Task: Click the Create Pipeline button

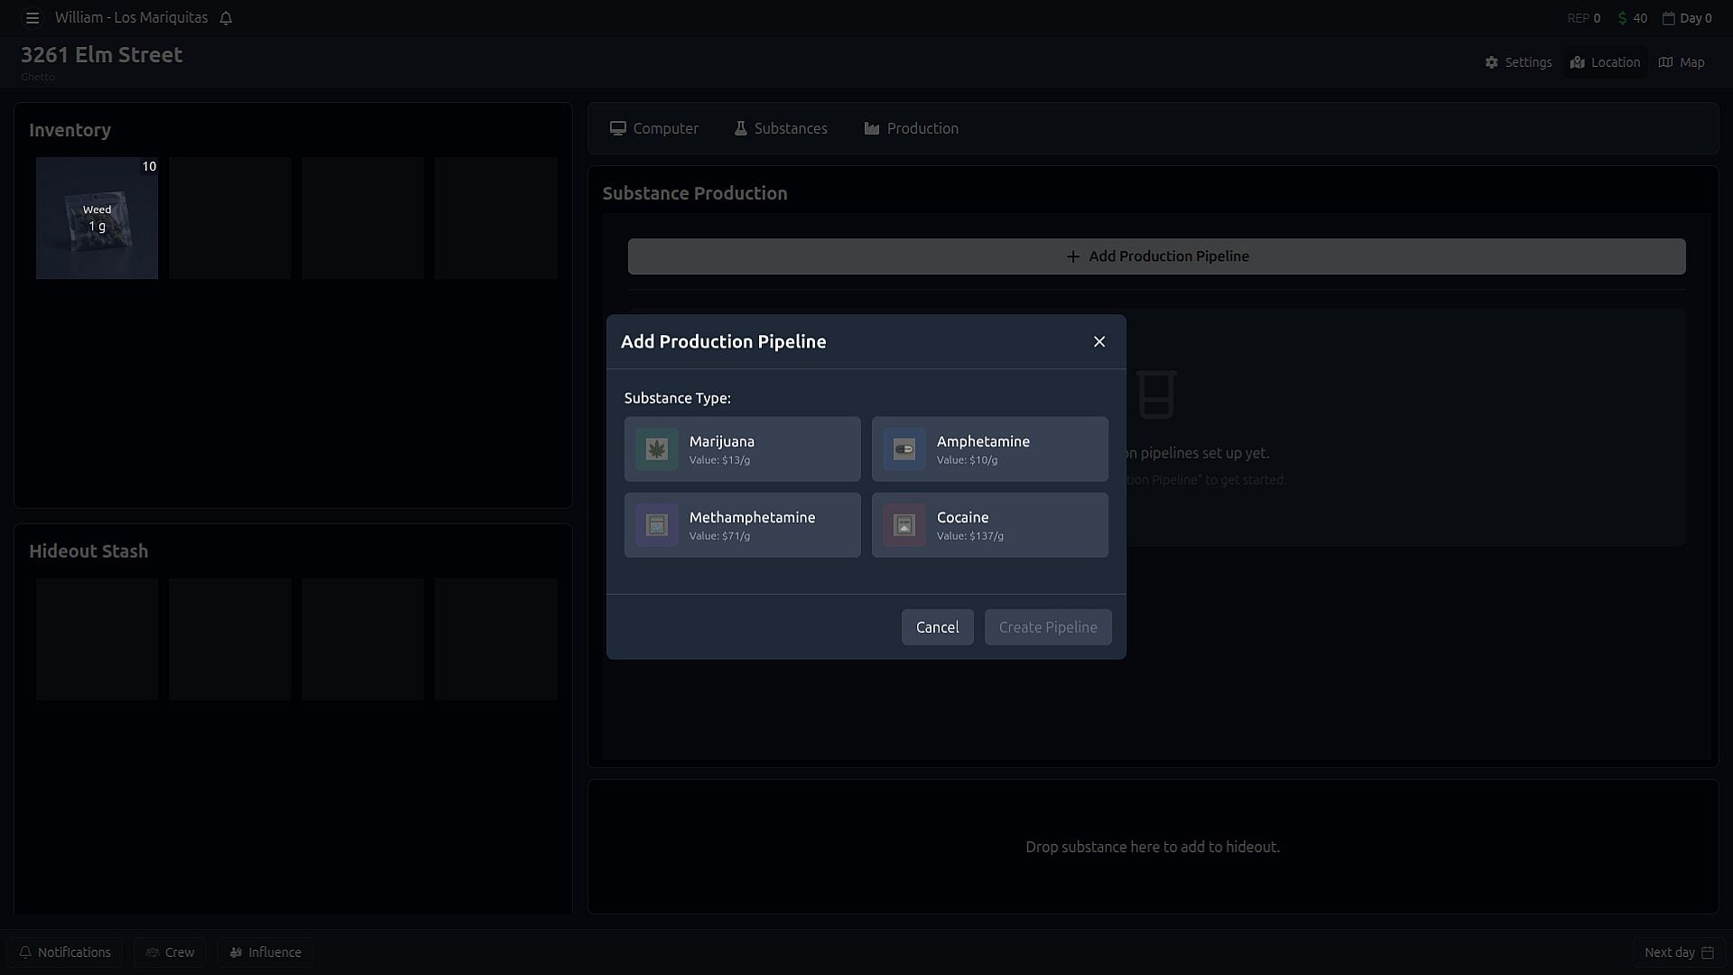Action: [1047, 627]
